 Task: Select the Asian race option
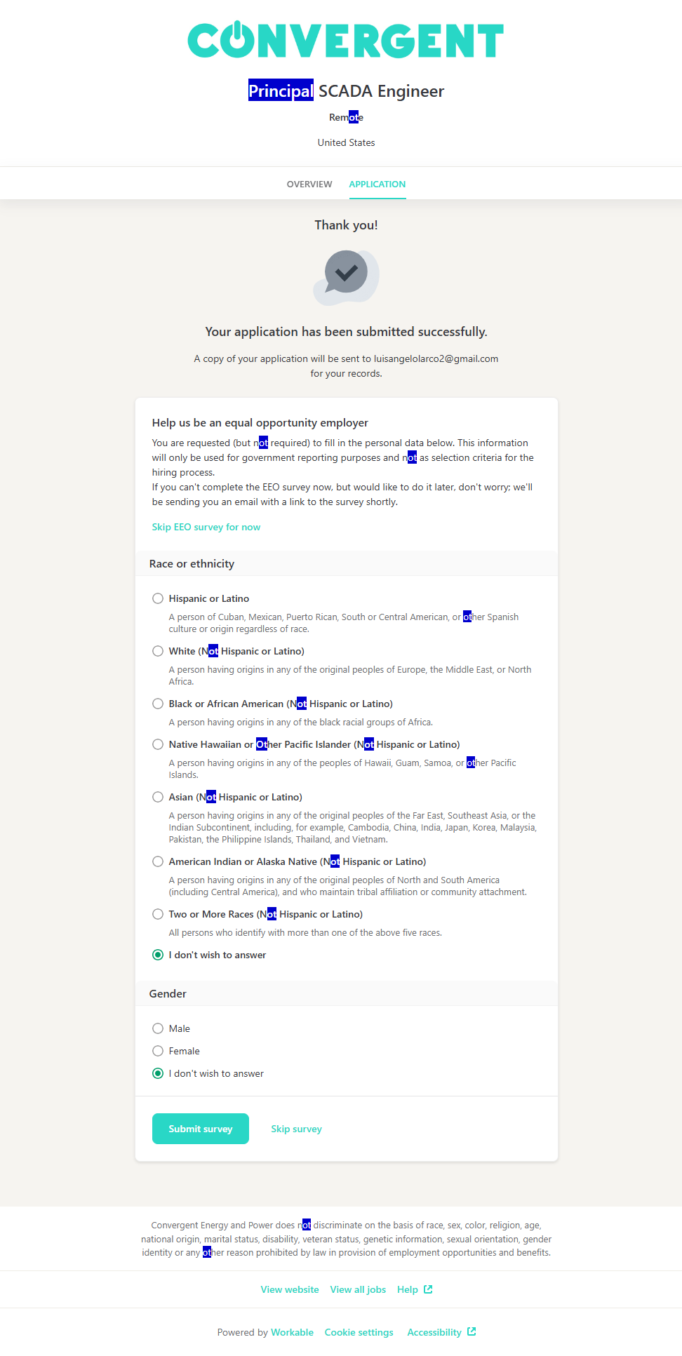(x=158, y=797)
